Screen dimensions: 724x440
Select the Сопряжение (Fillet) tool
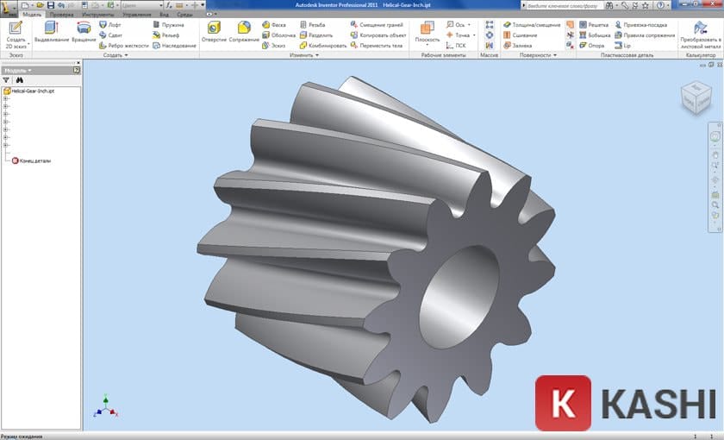pyautogui.click(x=244, y=33)
